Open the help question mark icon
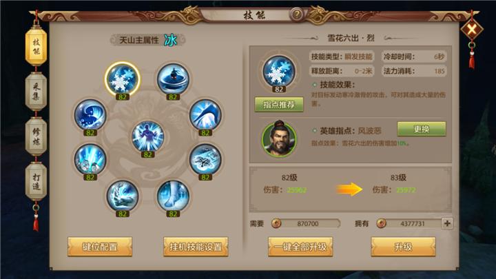496x279 pixels. [297, 14]
